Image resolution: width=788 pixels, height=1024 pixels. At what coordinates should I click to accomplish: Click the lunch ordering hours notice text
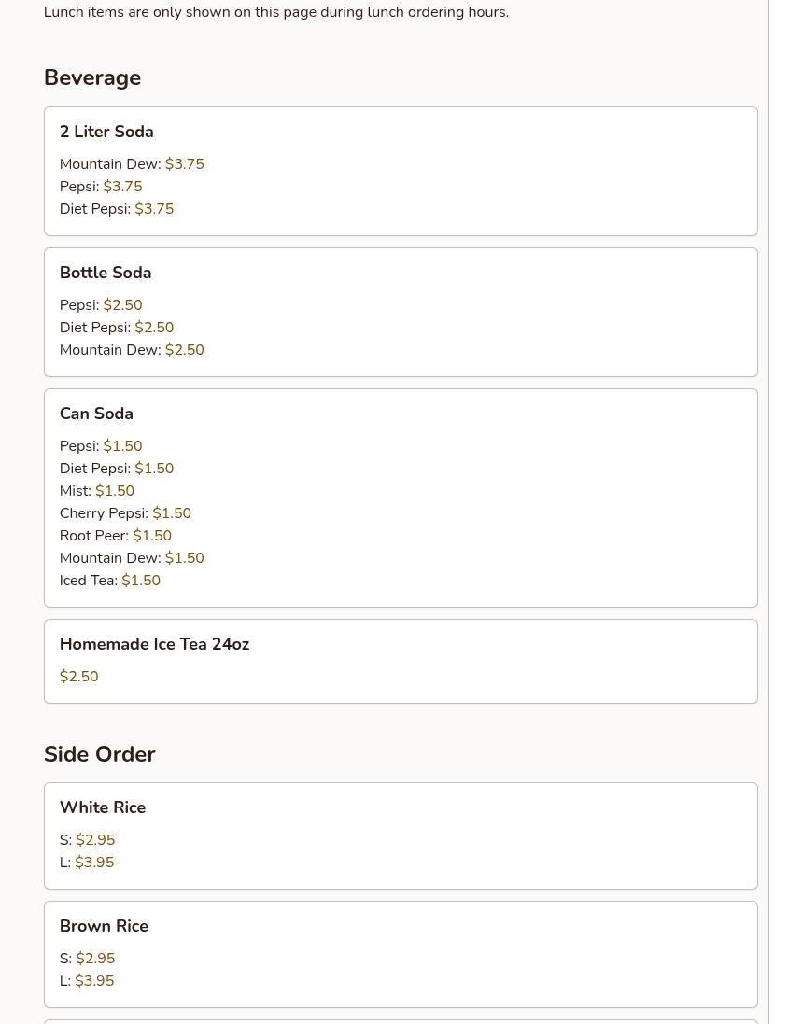coord(276,12)
